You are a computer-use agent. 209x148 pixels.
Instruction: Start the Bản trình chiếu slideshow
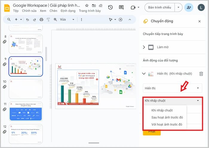click(x=159, y=7)
